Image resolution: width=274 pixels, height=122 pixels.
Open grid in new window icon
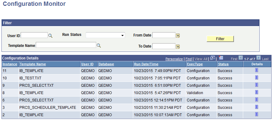click(212, 58)
